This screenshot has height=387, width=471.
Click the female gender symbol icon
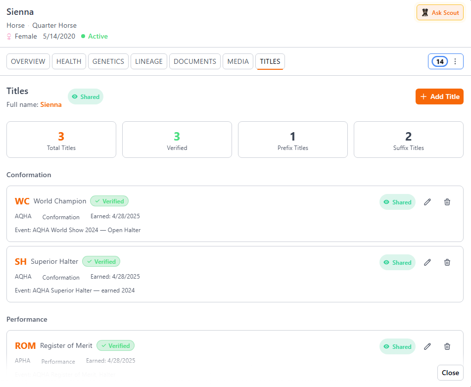[9, 37]
